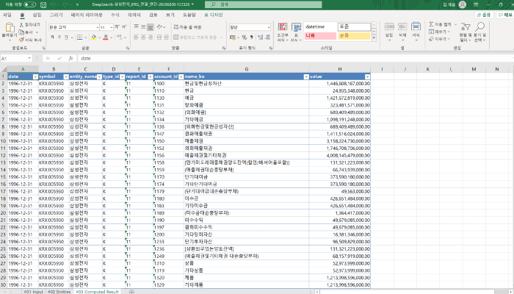Select the datetime cell style

click(320, 27)
